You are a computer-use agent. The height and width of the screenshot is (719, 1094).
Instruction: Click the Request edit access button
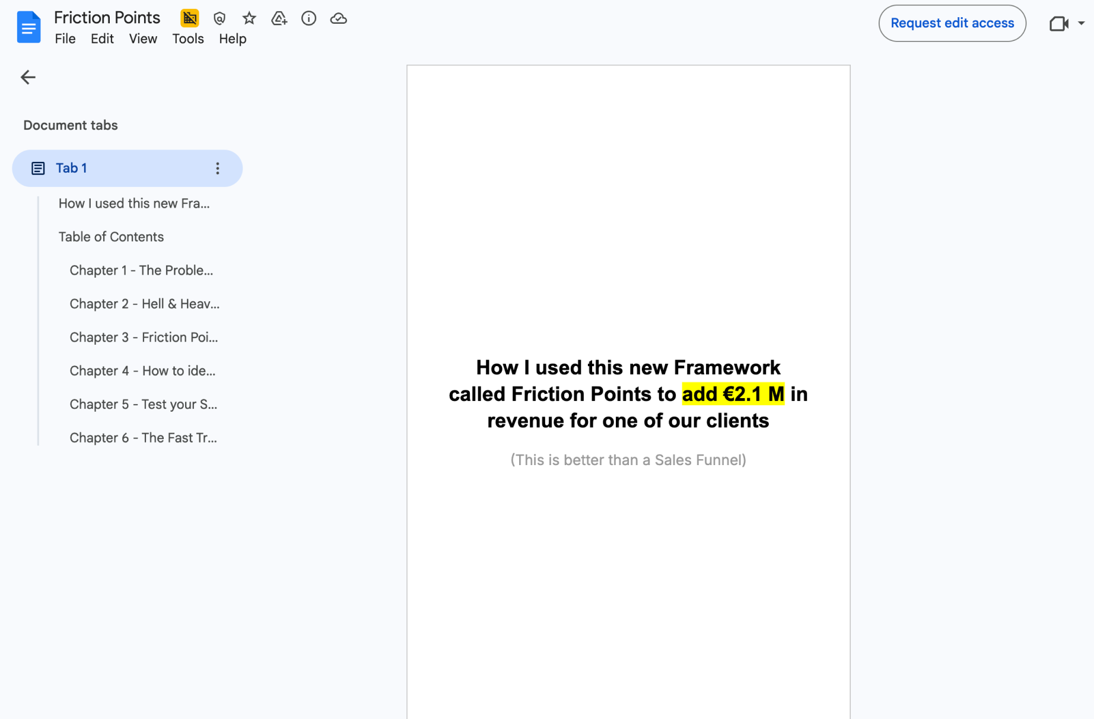coord(952,23)
